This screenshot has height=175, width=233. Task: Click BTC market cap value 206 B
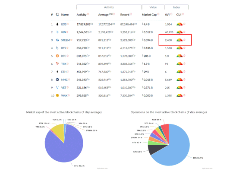(146, 56)
